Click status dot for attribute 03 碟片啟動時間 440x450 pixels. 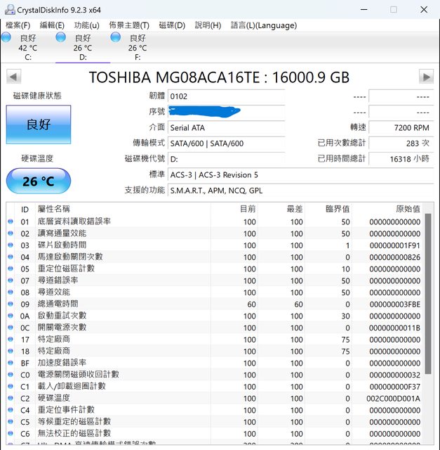[11, 245]
